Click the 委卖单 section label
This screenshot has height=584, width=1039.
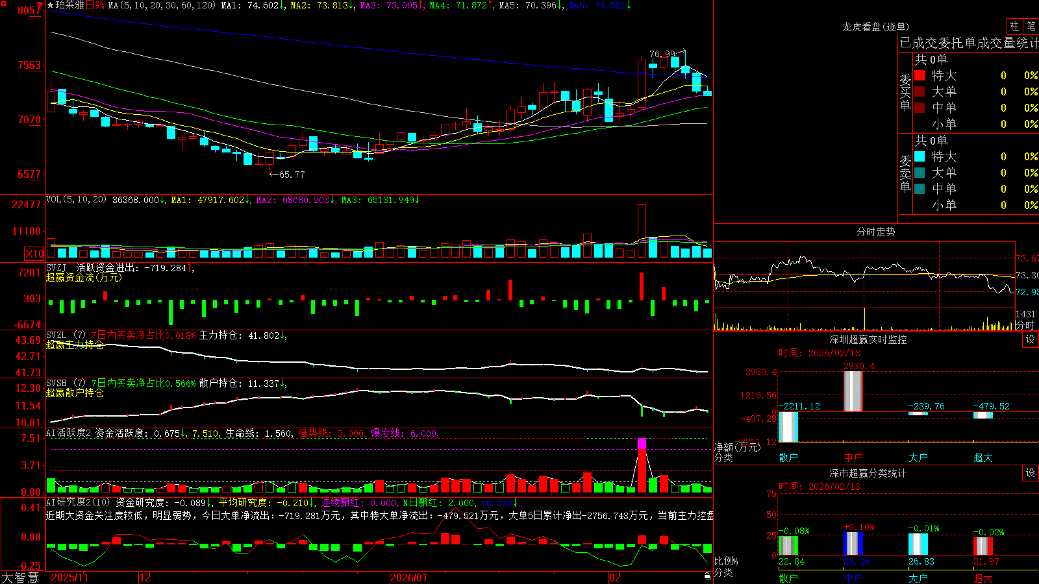(x=905, y=173)
